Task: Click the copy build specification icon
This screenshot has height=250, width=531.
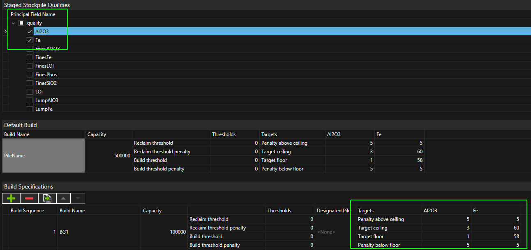Action: (x=47, y=198)
